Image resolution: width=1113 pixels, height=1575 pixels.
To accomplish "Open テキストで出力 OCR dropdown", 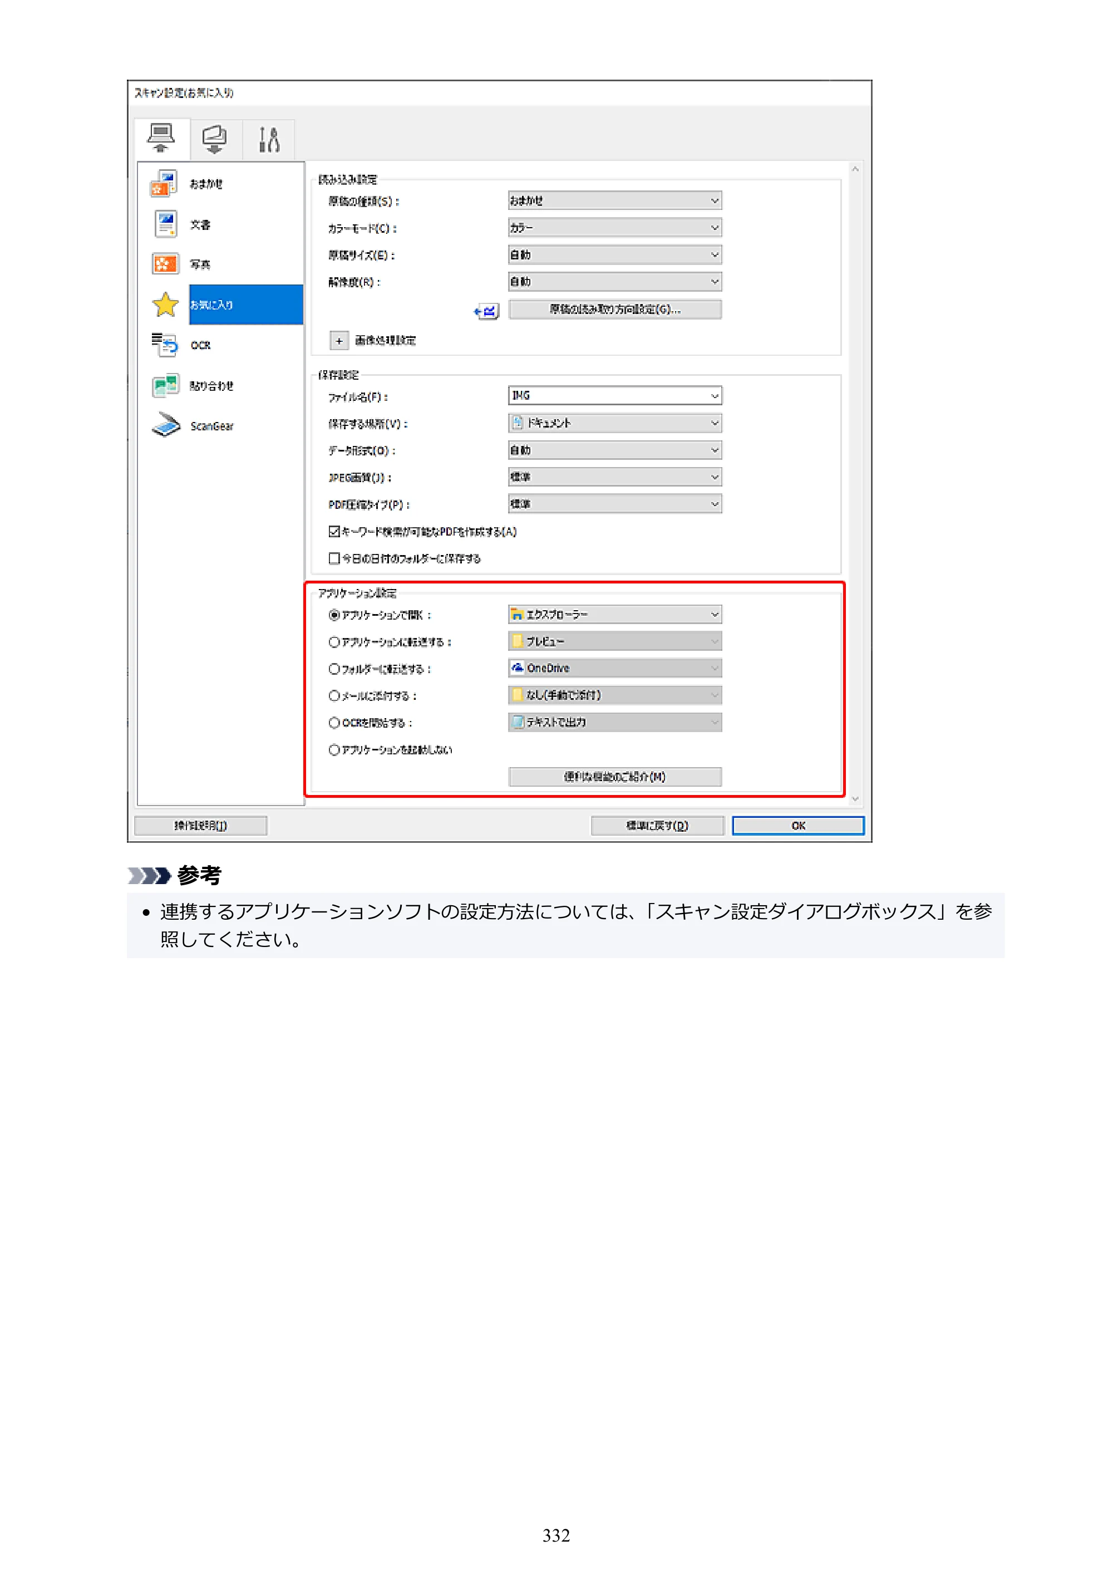I will [x=614, y=722].
